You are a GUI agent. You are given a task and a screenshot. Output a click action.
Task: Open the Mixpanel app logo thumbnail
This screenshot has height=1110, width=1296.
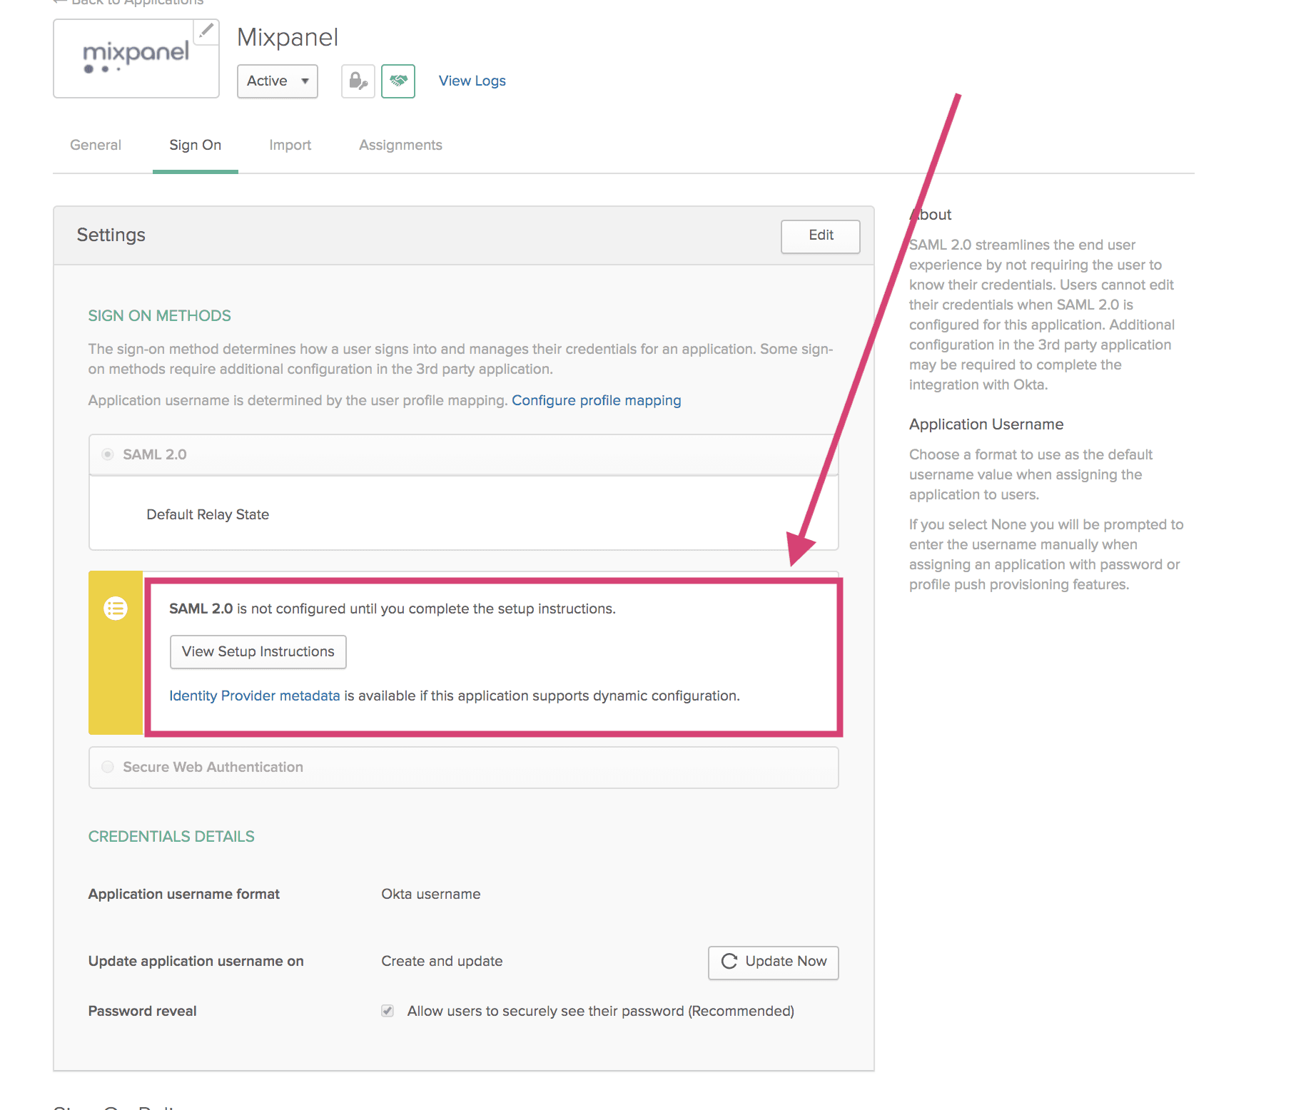tap(136, 58)
